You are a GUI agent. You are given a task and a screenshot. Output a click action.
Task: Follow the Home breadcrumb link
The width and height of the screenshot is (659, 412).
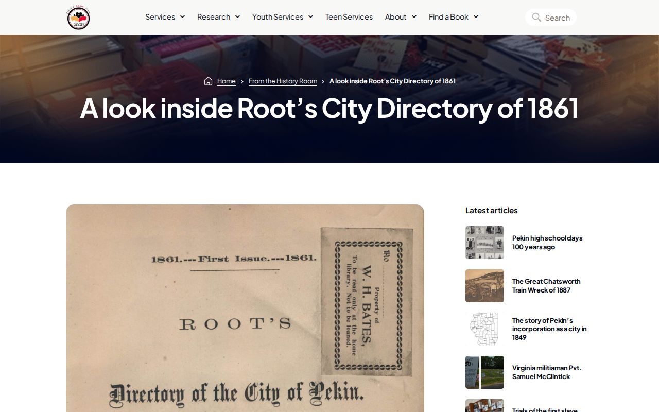click(227, 81)
